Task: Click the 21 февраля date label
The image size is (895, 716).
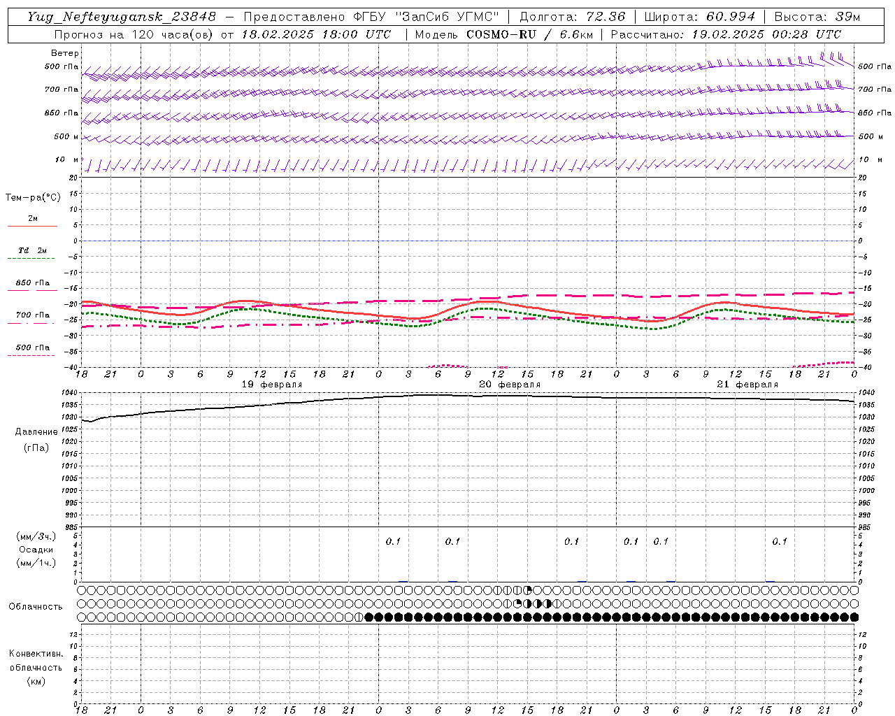Action: click(747, 385)
